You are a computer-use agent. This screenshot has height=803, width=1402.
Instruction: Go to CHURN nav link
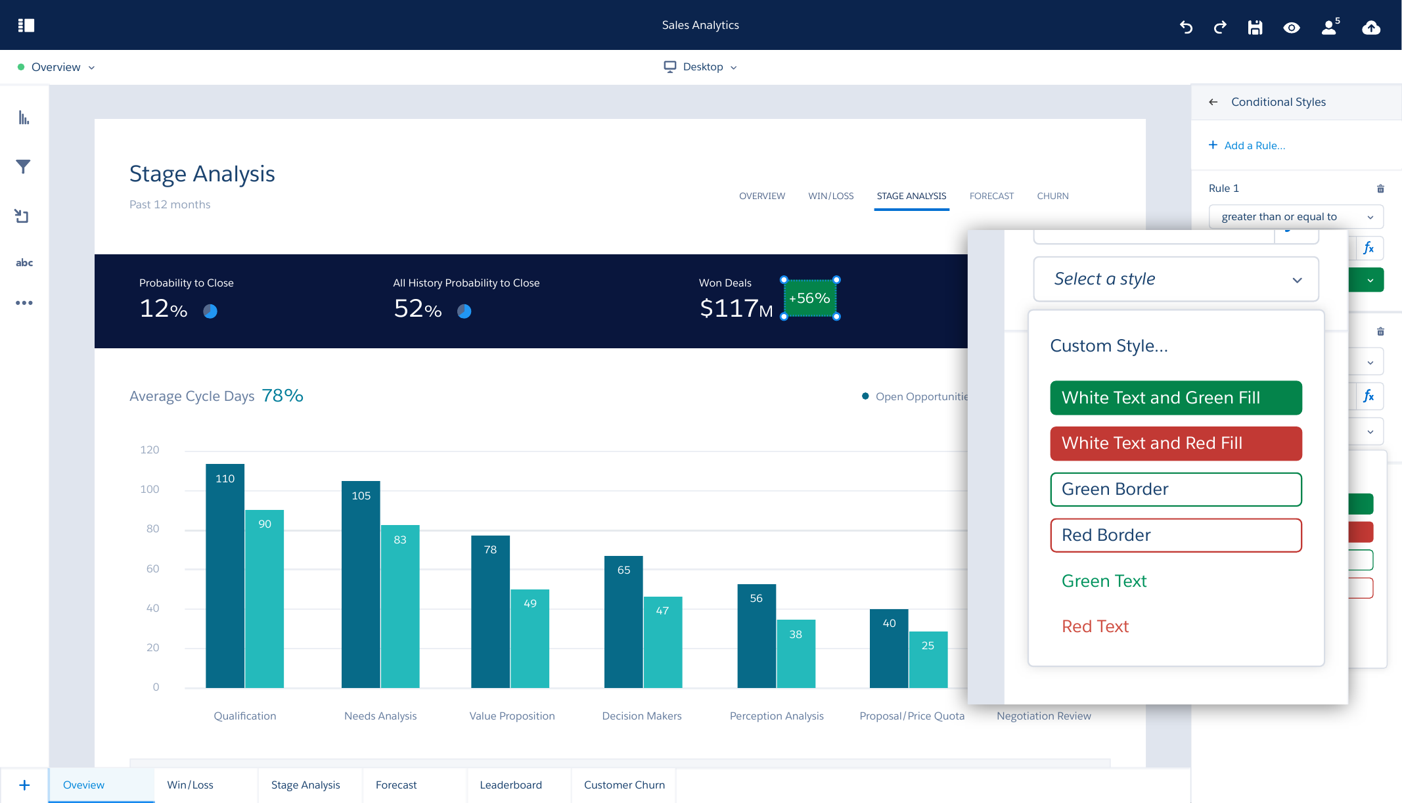coord(1052,196)
